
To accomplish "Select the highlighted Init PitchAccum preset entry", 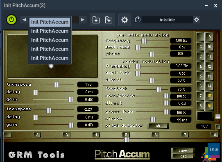I will pos(50,22).
